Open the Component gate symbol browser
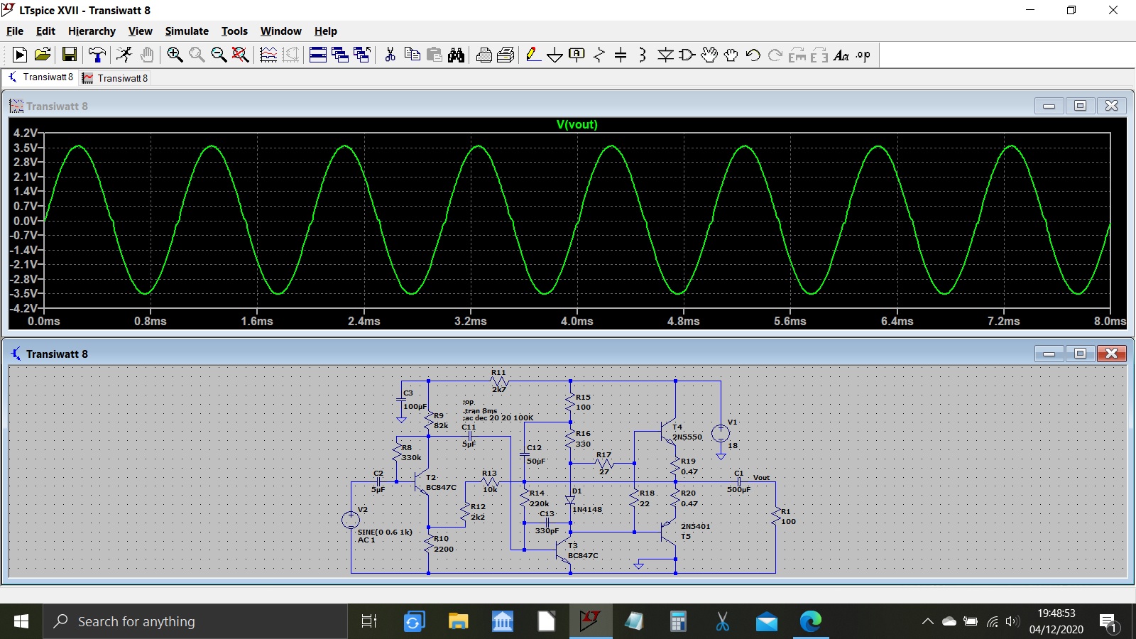 [687, 55]
